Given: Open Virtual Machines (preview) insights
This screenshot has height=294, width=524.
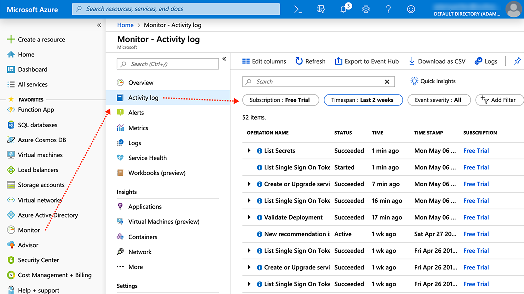Looking at the screenshot, I should pyautogui.click(x=158, y=222).
